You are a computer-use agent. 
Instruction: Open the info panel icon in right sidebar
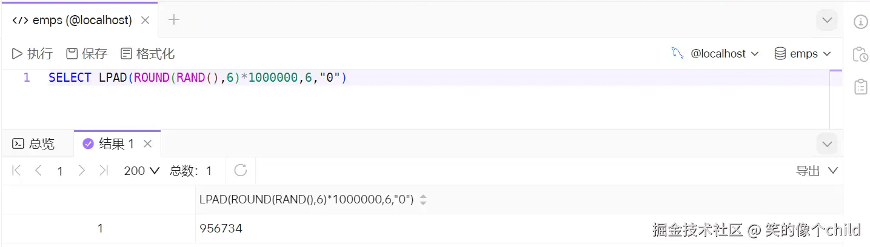[860, 22]
